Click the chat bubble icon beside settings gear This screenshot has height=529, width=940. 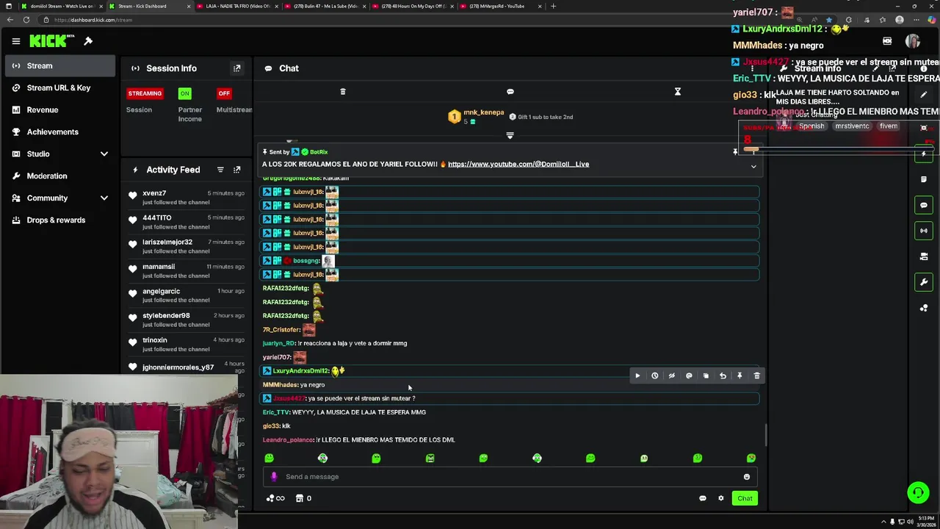coord(703,498)
